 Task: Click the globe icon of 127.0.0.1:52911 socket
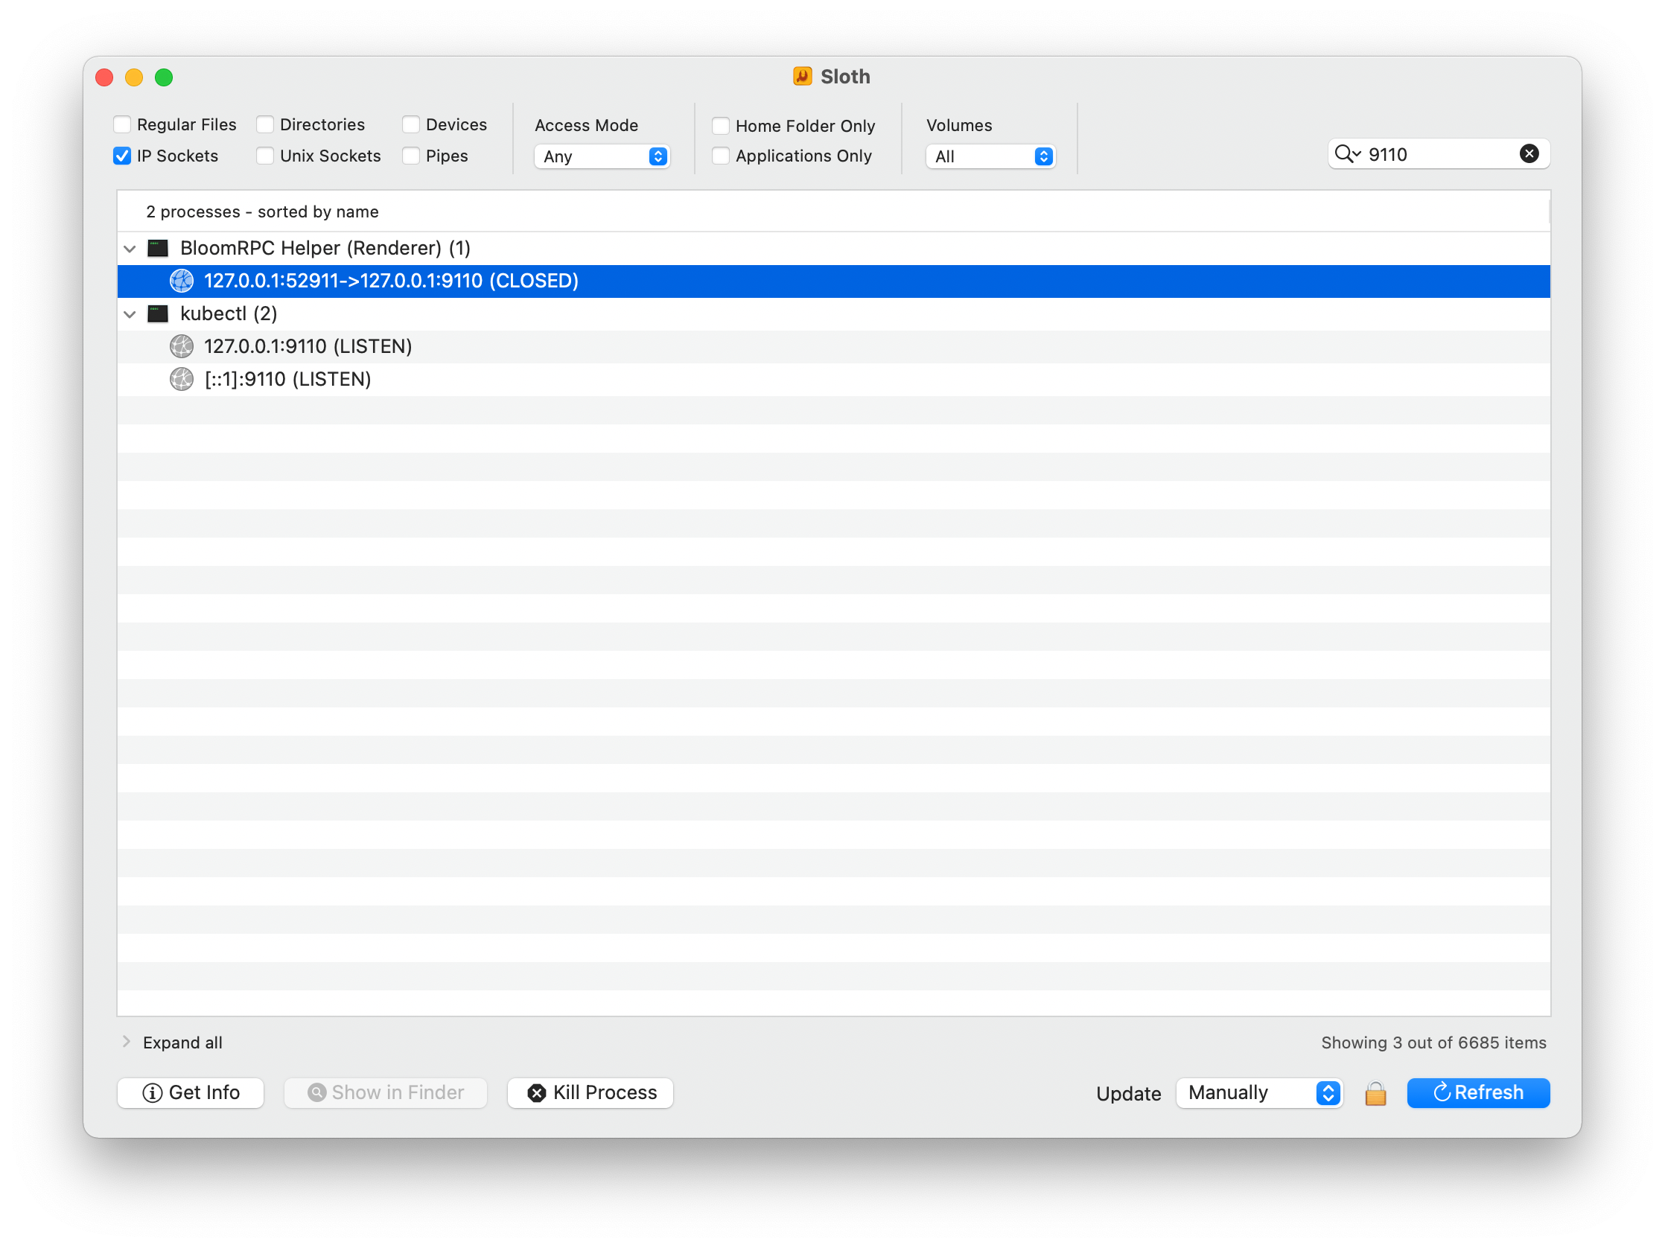click(x=182, y=281)
